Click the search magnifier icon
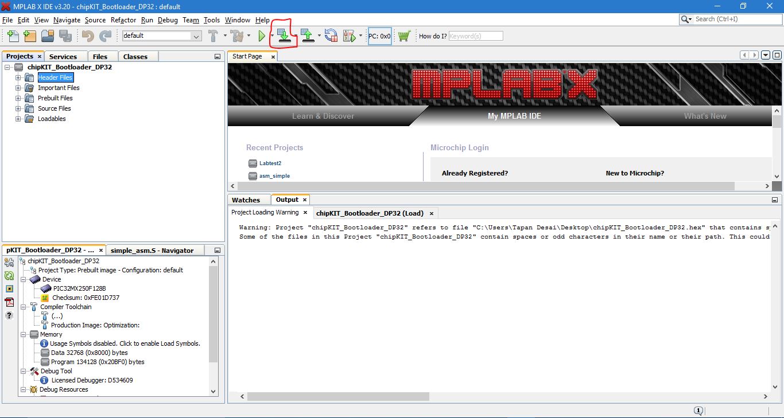This screenshot has width=784, height=418. 685,19
